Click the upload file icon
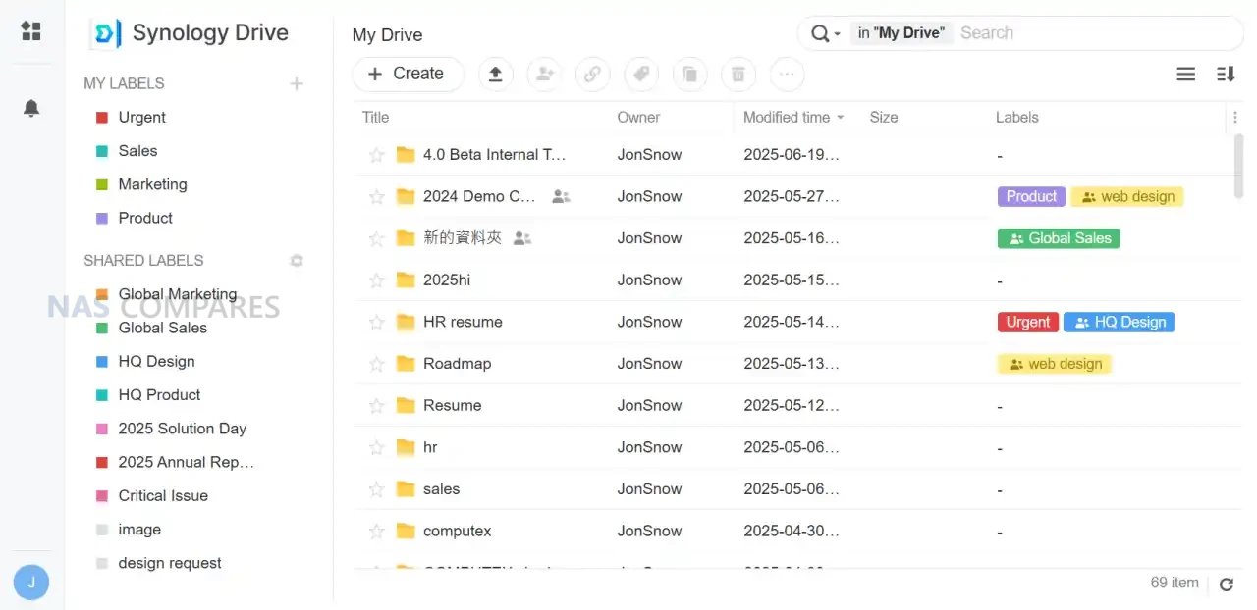1257x610 pixels. [496, 74]
